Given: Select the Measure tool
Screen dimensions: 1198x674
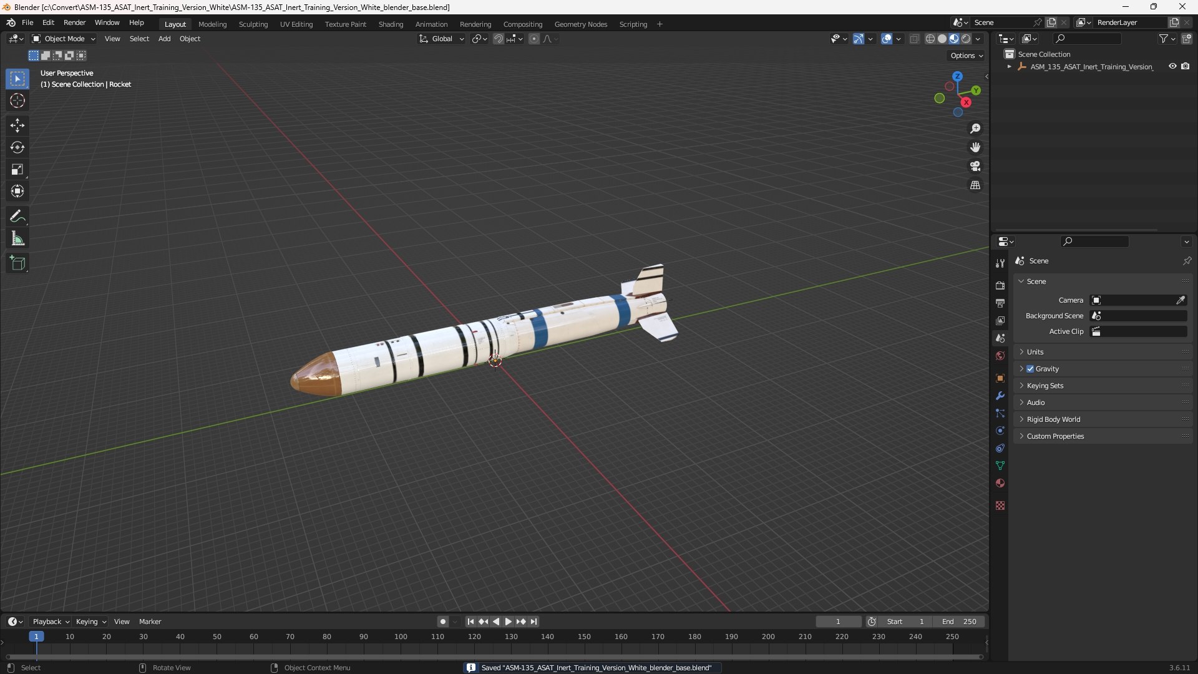Looking at the screenshot, I should pos(17,238).
